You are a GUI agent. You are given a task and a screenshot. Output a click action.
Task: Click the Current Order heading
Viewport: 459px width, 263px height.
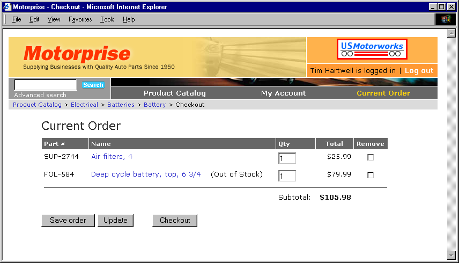click(x=81, y=126)
